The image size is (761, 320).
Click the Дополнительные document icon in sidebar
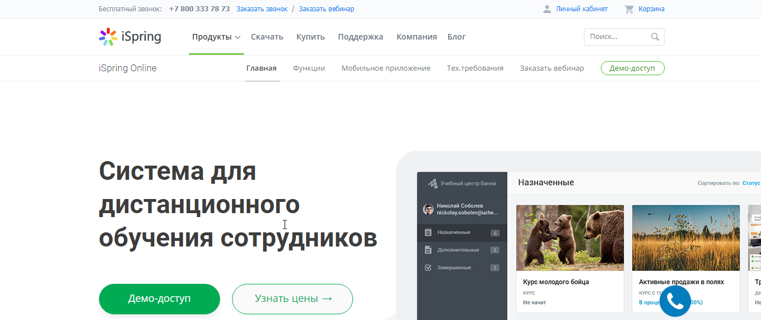[x=428, y=250]
